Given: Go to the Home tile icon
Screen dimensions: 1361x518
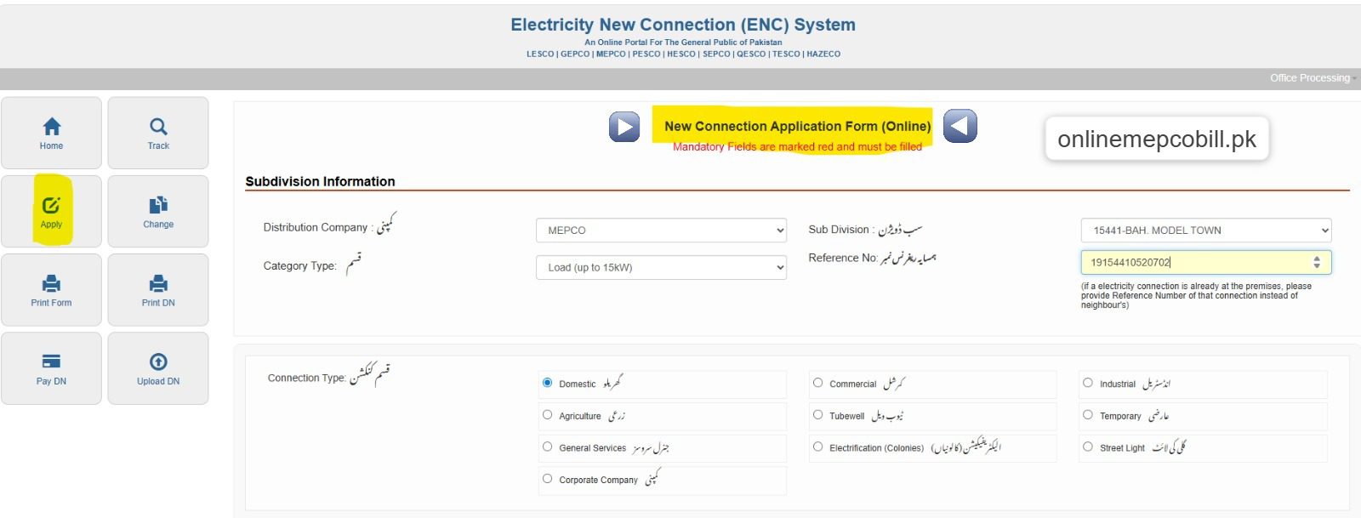Looking at the screenshot, I should click(51, 127).
